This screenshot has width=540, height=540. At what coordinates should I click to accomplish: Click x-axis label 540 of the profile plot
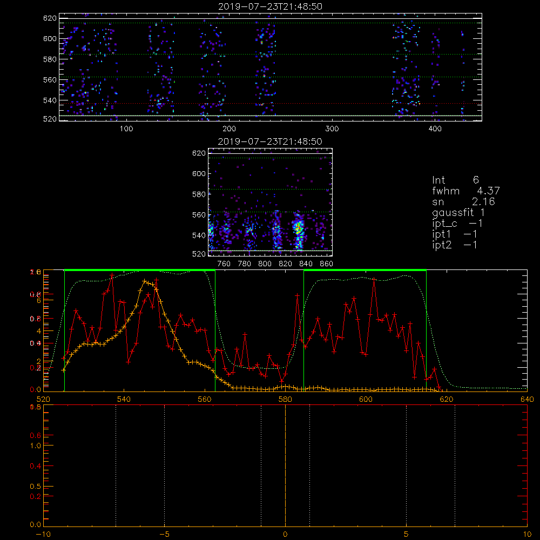tap(124, 400)
